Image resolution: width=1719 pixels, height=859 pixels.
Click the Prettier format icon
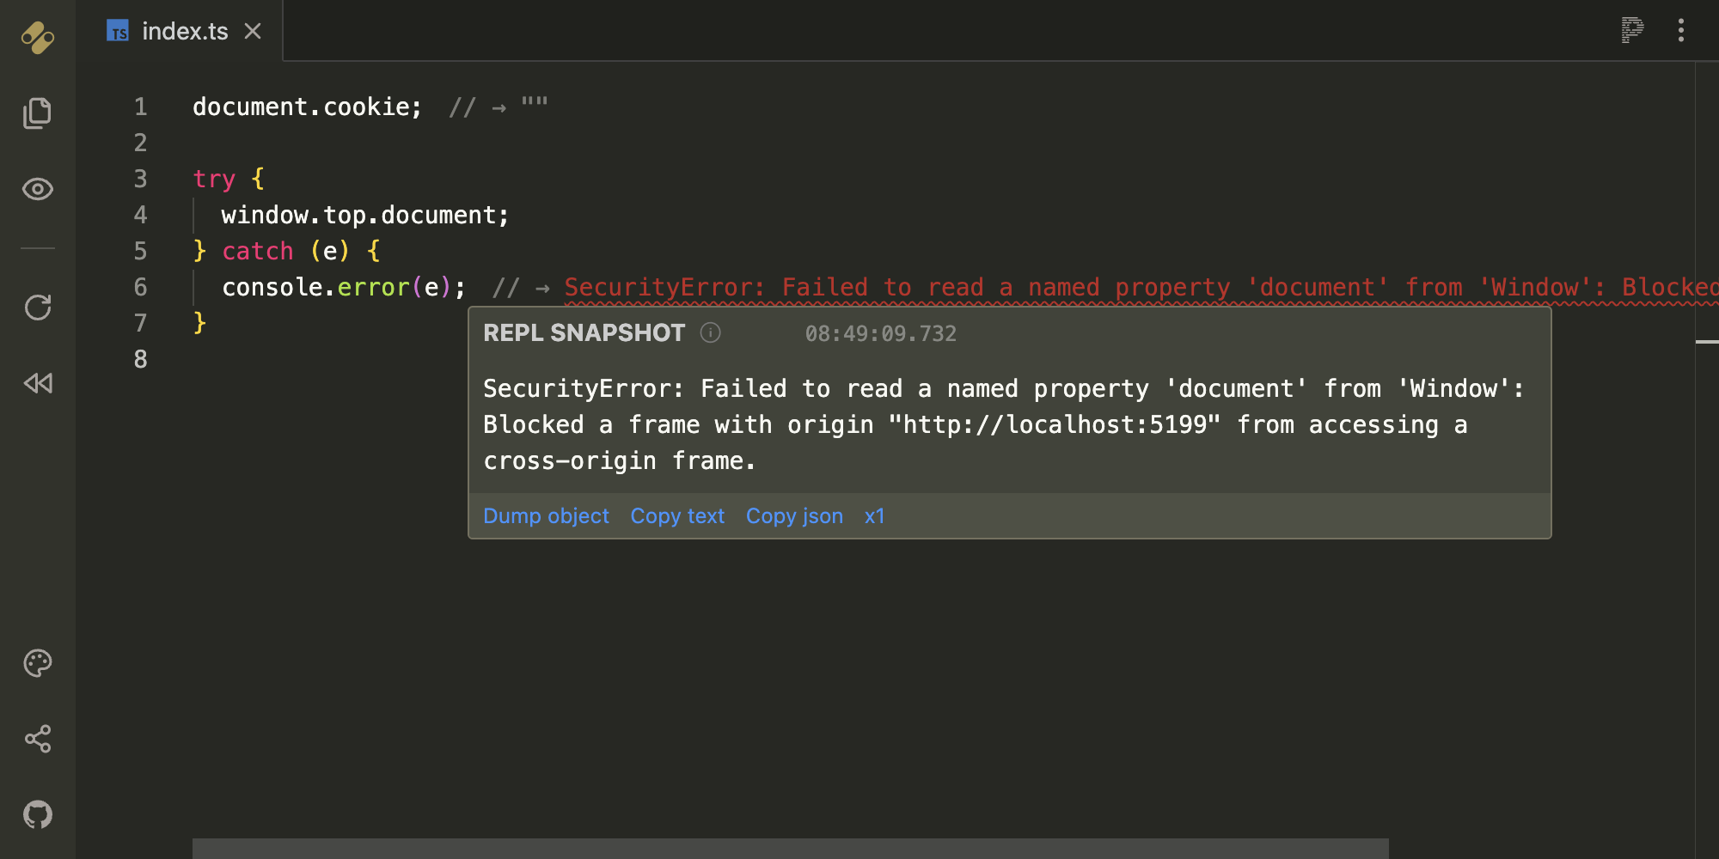[x=1631, y=30]
